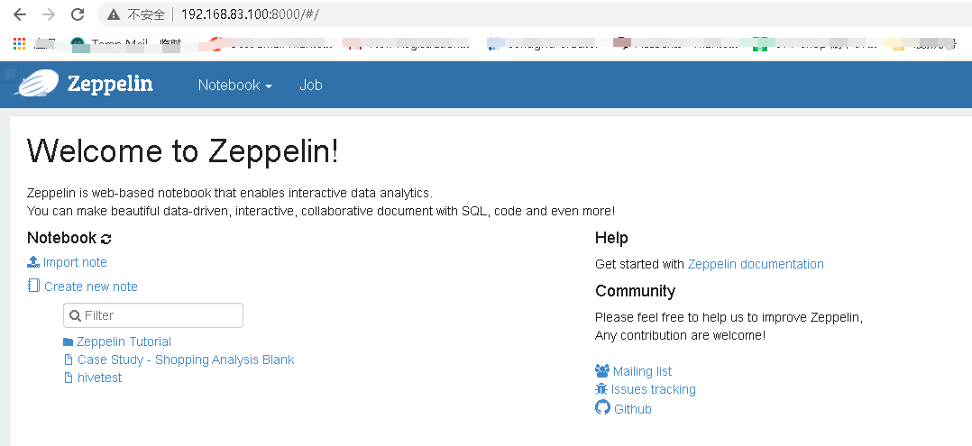Click the GitHub octocat icon
Image resolution: width=972 pixels, height=446 pixels.
click(x=602, y=407)
